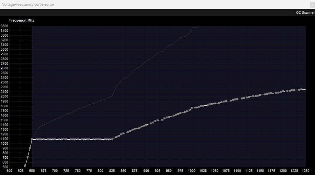Viewport: 315px width, 175px height.
Task: Select the last curve point on far right
Action: pos(301,89)
